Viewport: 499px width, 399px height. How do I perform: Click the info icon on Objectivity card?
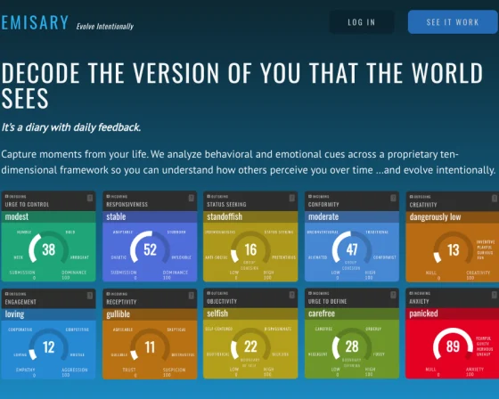point(292,295)
